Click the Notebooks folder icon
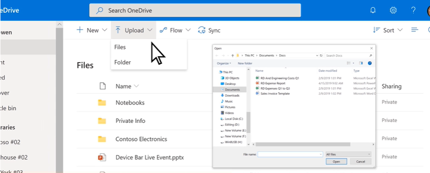The width and height of the screenshot is (430, 173). click(x=102, y=103)
